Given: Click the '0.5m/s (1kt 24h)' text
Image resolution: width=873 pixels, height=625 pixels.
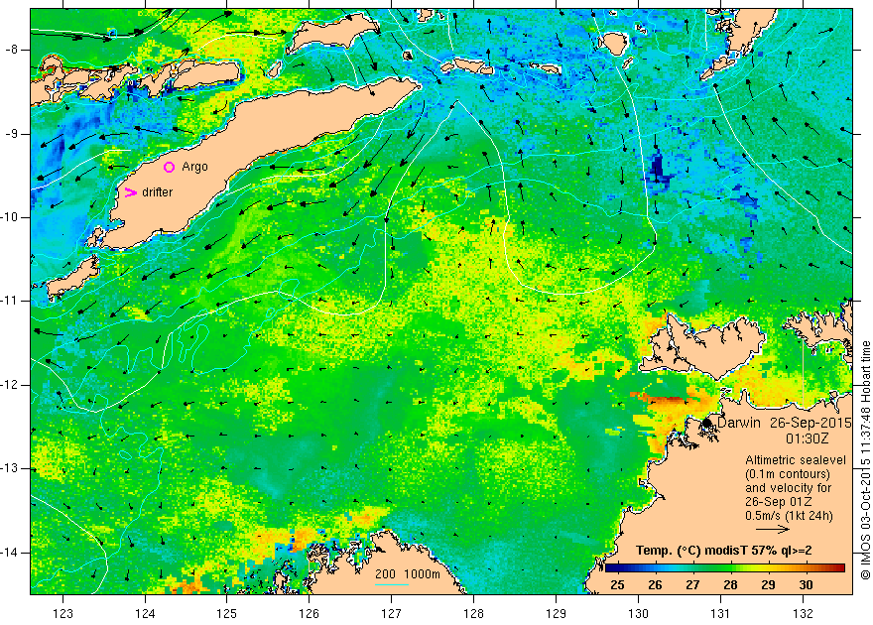Looking at the screenshot, I should click(789, 516).
